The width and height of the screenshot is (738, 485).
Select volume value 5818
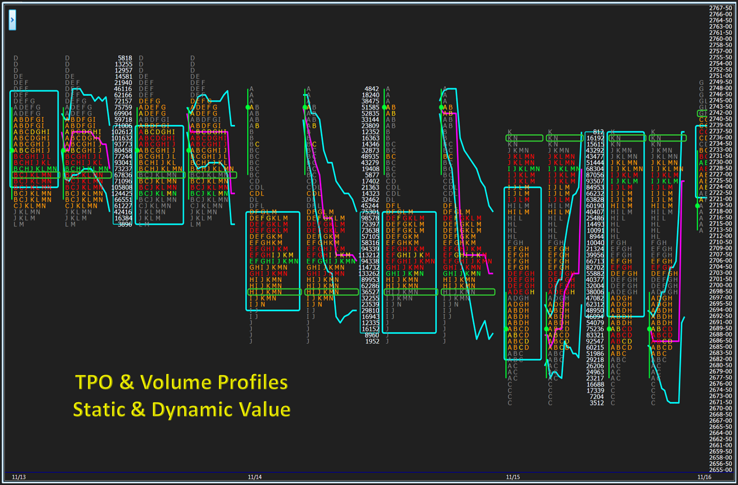click(125, 58)
